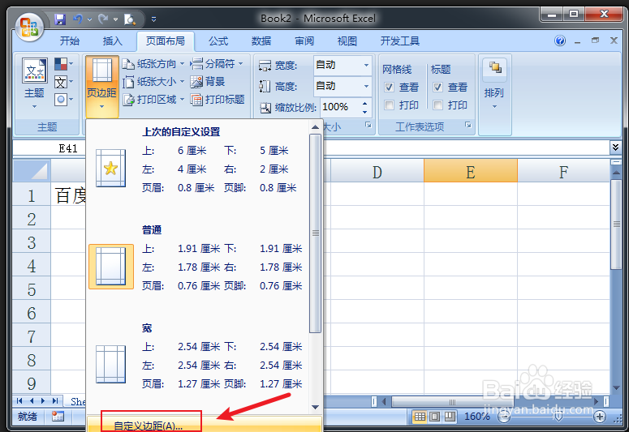Click the round Office button
This screenshot has width=629, height=432.
pyautogui.click(x=29, y=27)
